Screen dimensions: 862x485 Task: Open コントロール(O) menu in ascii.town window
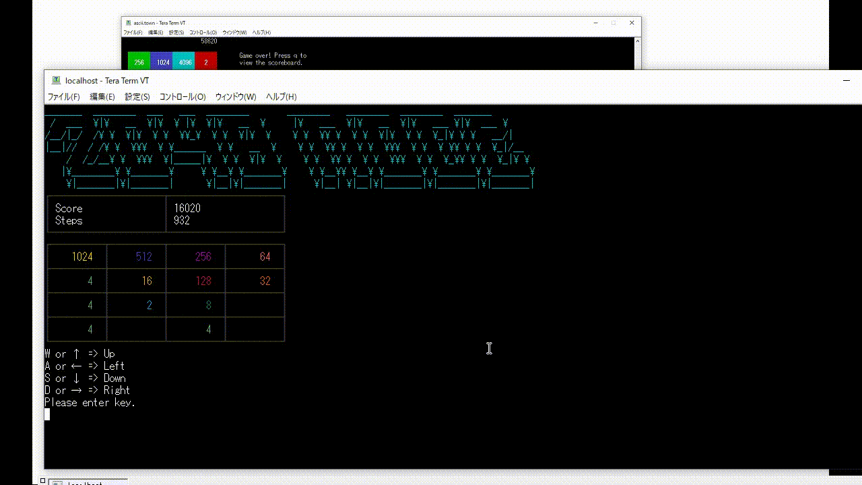click(x=203, y=32)
